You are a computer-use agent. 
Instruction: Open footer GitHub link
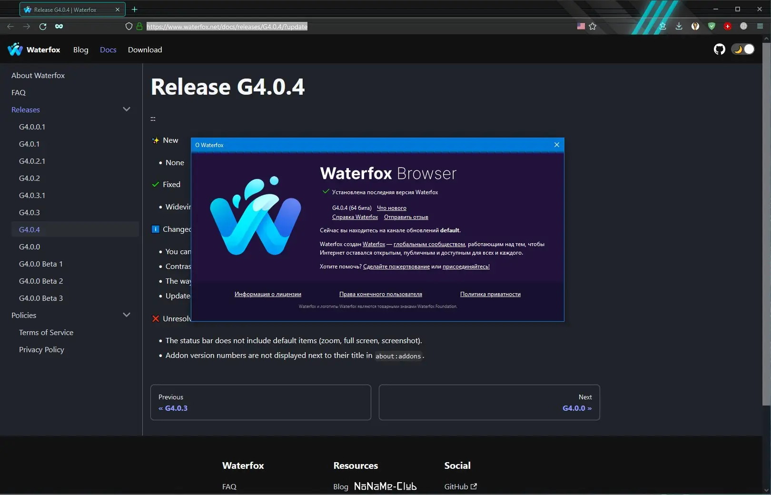point(461,486)
